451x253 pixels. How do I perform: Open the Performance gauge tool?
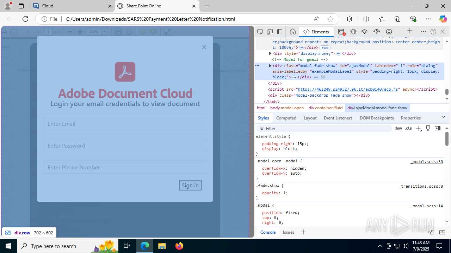[x=377, y=32]
